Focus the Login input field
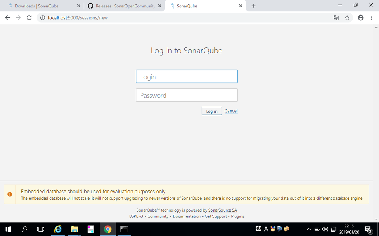Image resolution: width=379 pixels, height=236 pixels. 187,76
